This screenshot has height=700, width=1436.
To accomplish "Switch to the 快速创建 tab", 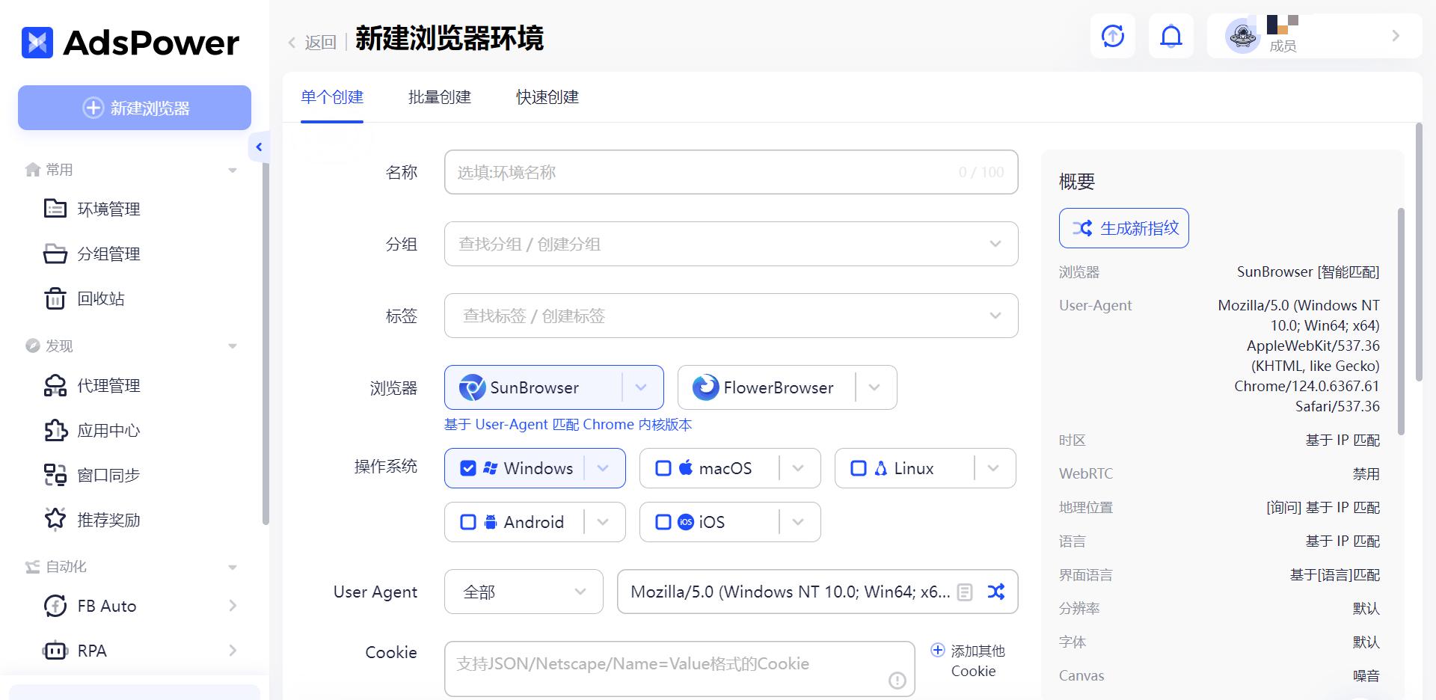I will pos(546,97).
